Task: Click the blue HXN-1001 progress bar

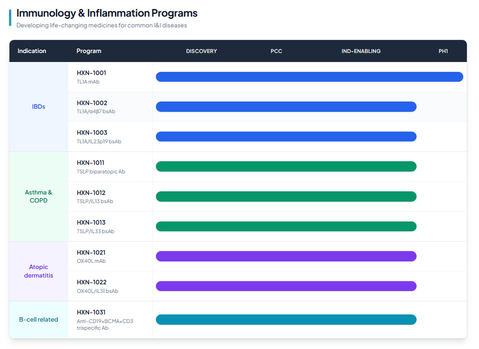Action: (309, 77)
